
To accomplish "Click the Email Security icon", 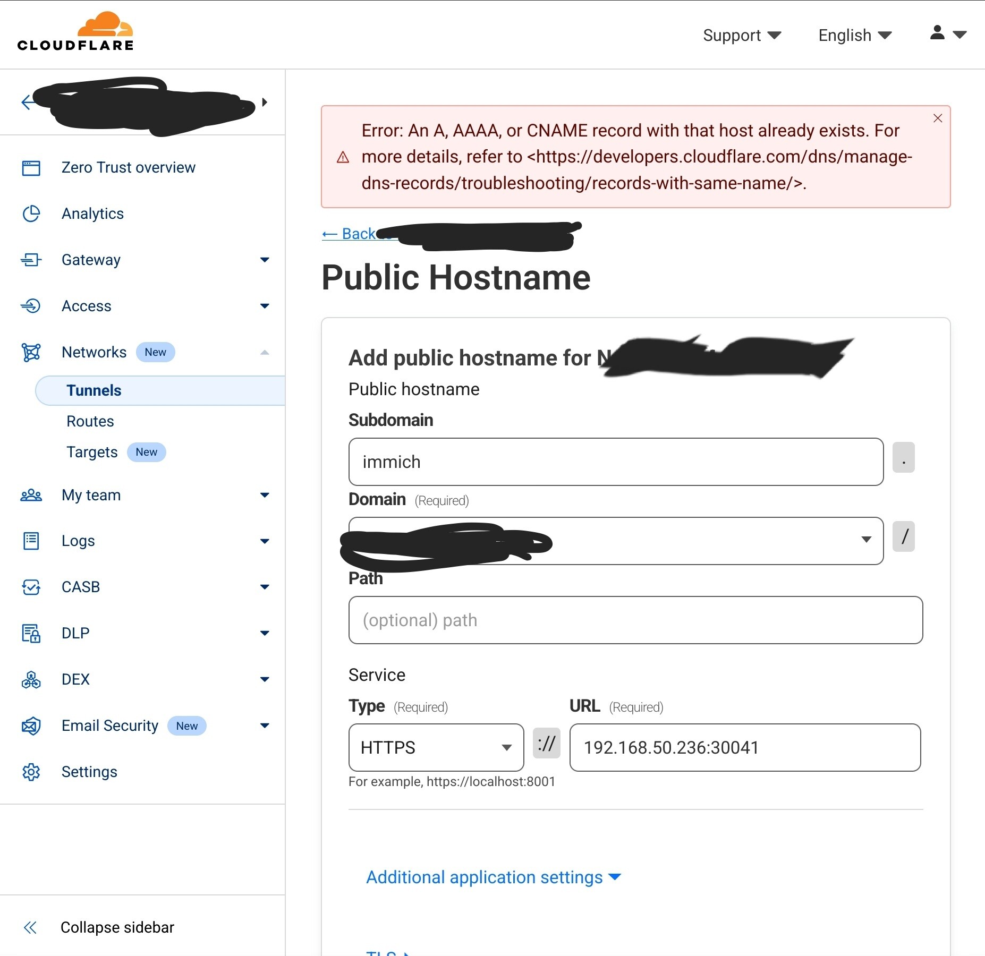I will [x=31, y=725].
